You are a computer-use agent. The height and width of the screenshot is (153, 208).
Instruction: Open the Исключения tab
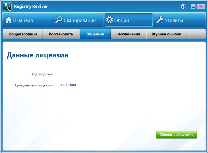pos(128,34)
